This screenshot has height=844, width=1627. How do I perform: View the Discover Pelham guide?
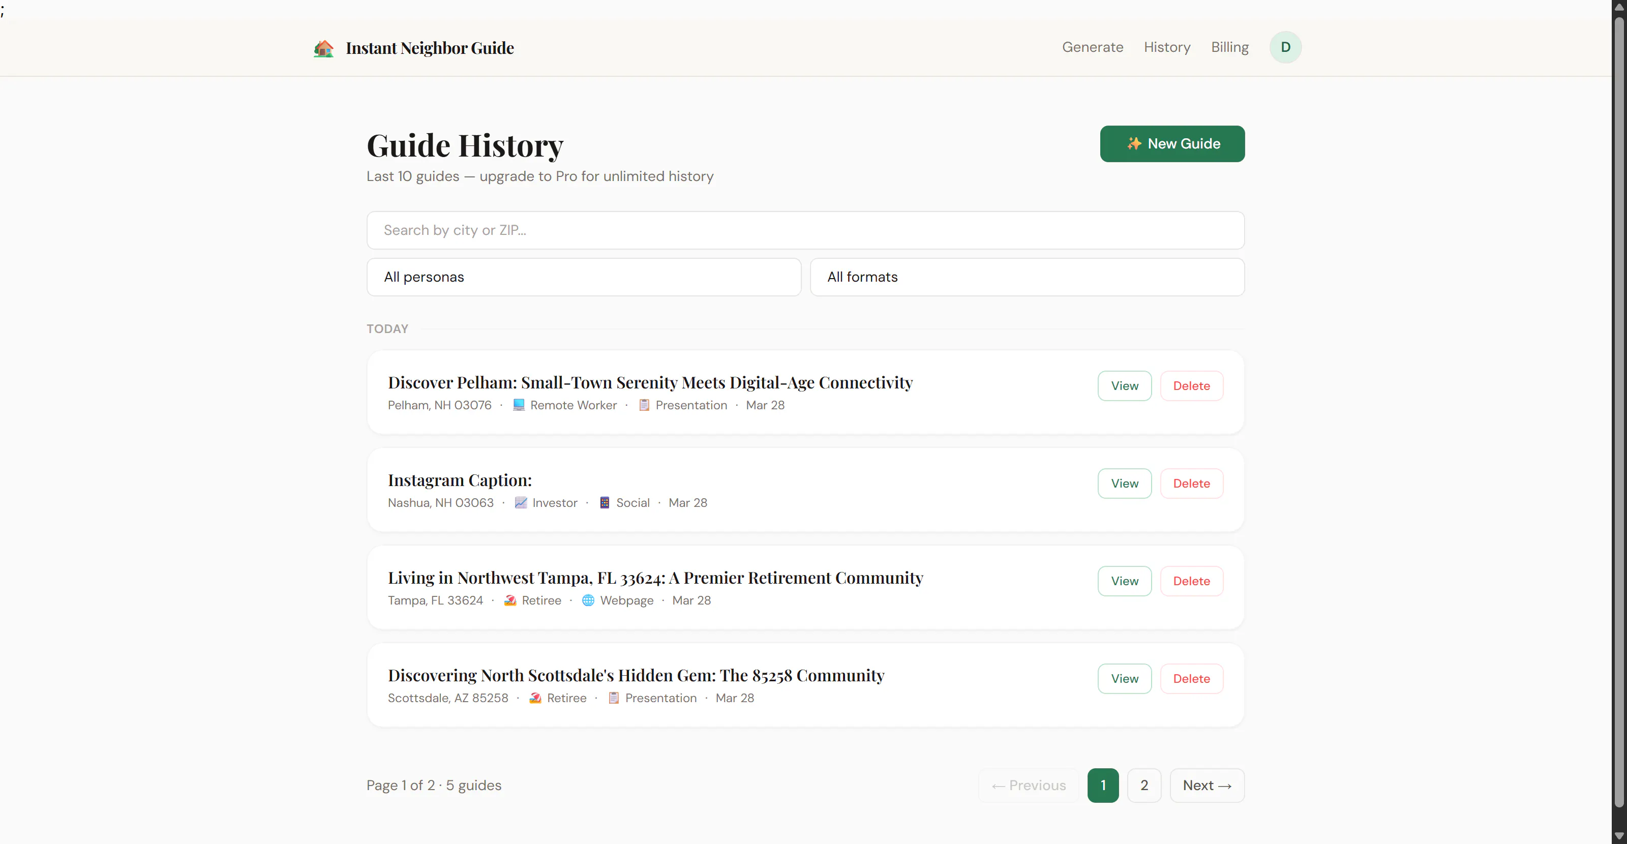[x=1124, y=386]
